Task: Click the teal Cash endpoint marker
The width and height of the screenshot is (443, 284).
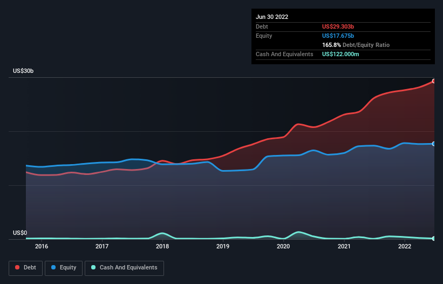Action: (x=434, y=239)
